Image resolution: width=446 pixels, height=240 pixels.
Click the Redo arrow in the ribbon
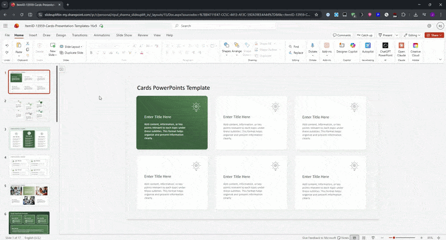[7, 52]
